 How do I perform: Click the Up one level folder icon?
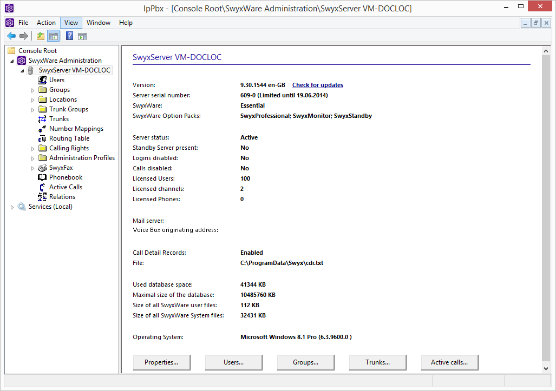(x=40, y=36)
